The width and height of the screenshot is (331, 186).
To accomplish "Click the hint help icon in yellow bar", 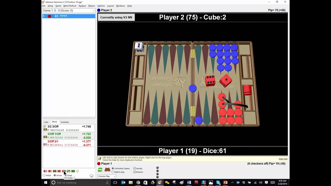I will coord(100,159).
